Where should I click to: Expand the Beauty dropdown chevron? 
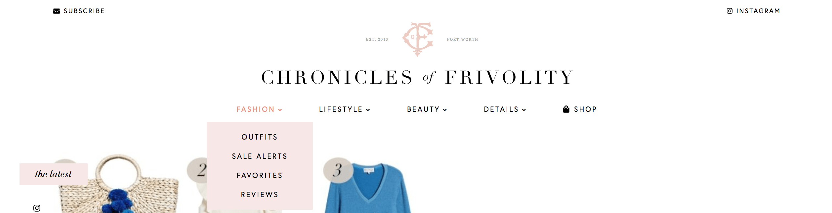pyautogui.click(x=445, y=110)
